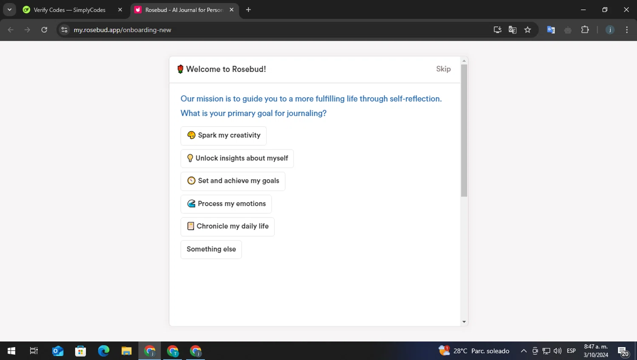Open File Explorer from taskbar
The image size is (637, 360).
[x=127, y=351]
